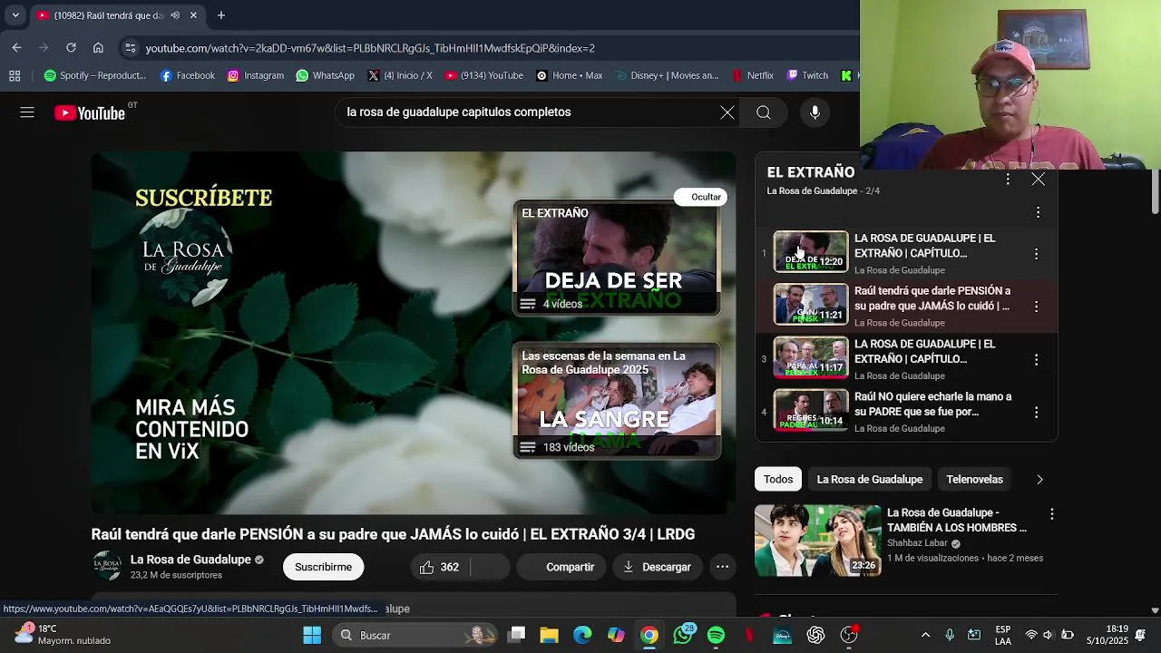Open La Rosa de Guadalupe channel name
This screenshot has width=1161, height=653.
(x=190, y=560)
